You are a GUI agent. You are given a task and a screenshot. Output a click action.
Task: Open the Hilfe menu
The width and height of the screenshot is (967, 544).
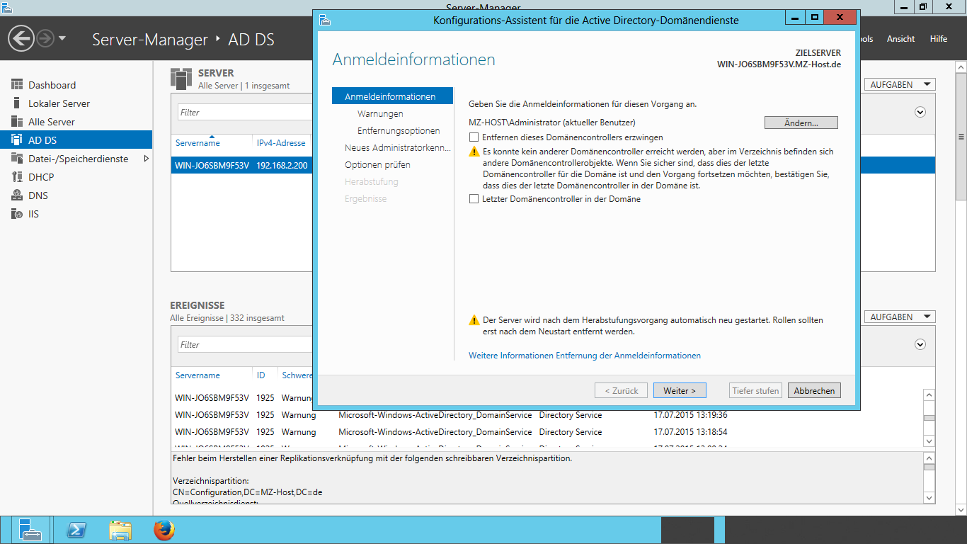point(939,39)
